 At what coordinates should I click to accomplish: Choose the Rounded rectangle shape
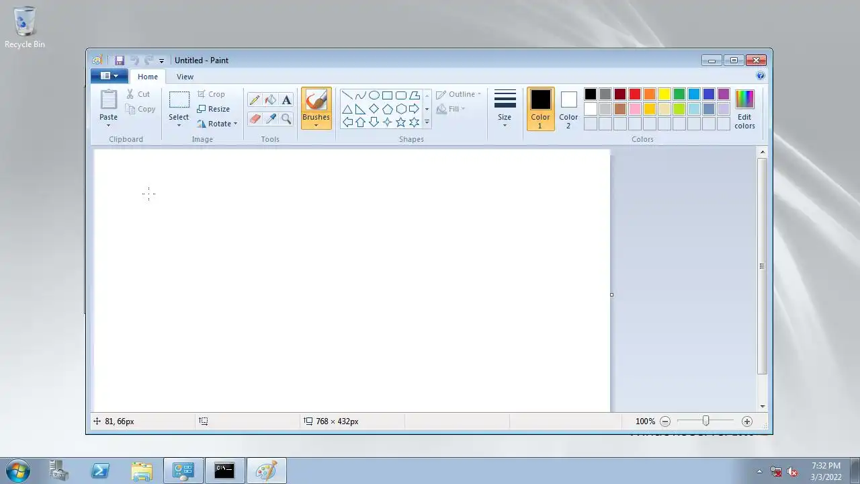(401, 95)
